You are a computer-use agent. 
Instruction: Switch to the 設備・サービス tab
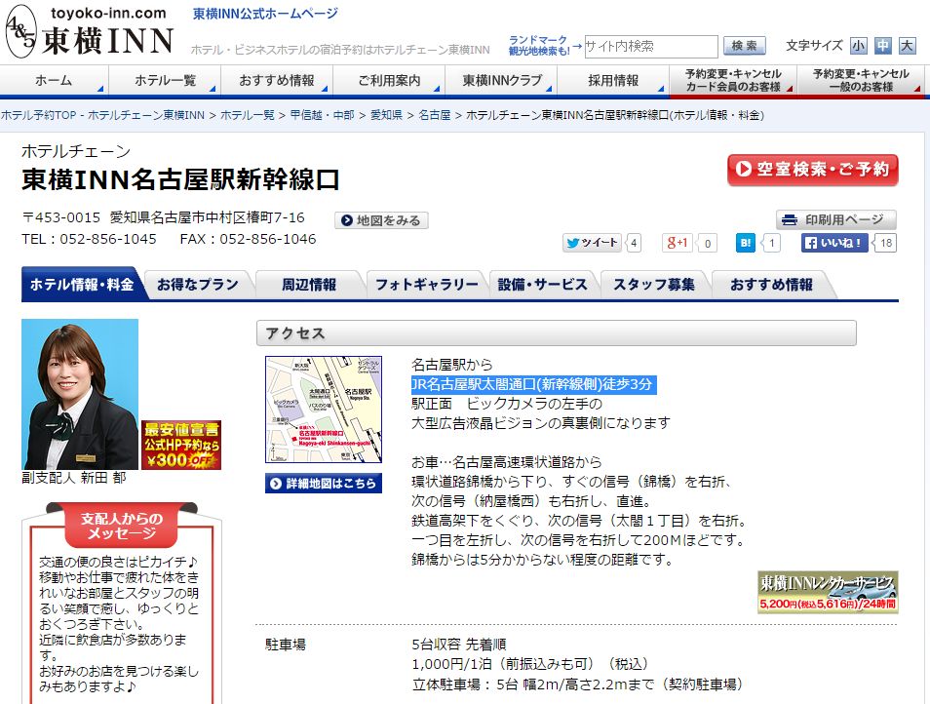pyautogui.click(x=542, y=284)
